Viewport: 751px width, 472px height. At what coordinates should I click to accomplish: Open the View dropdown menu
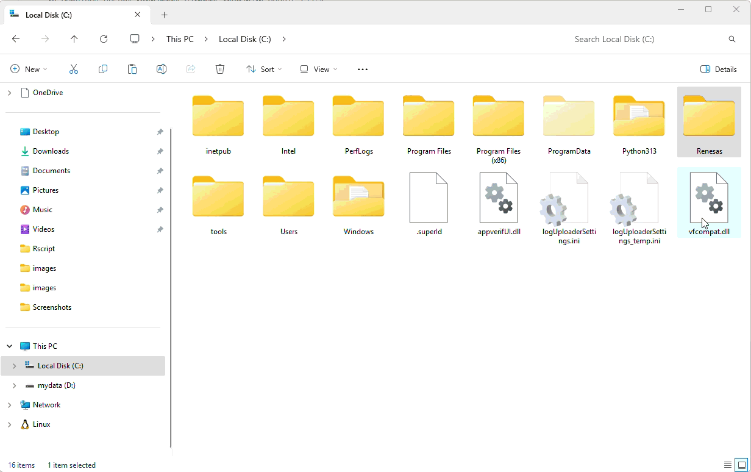tap(318, 70)
